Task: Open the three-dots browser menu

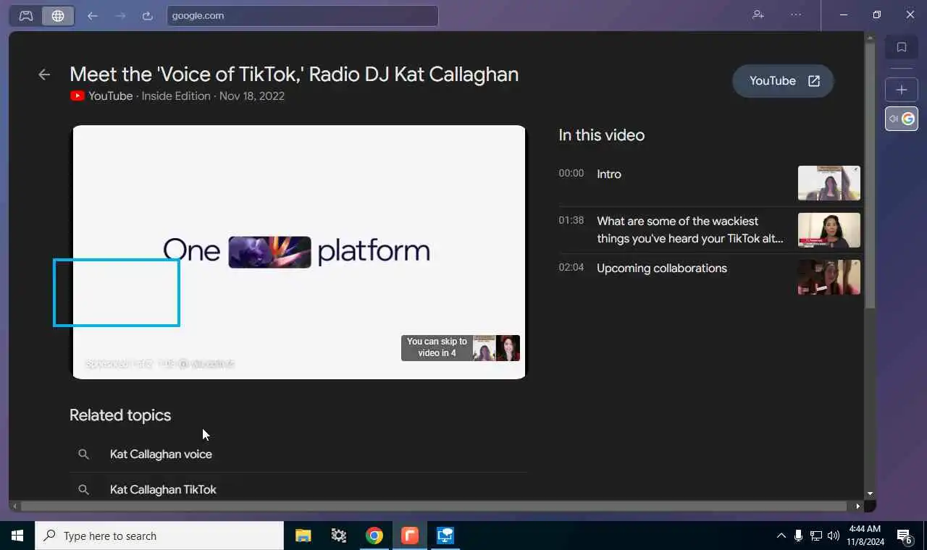Action: point(797,14)
